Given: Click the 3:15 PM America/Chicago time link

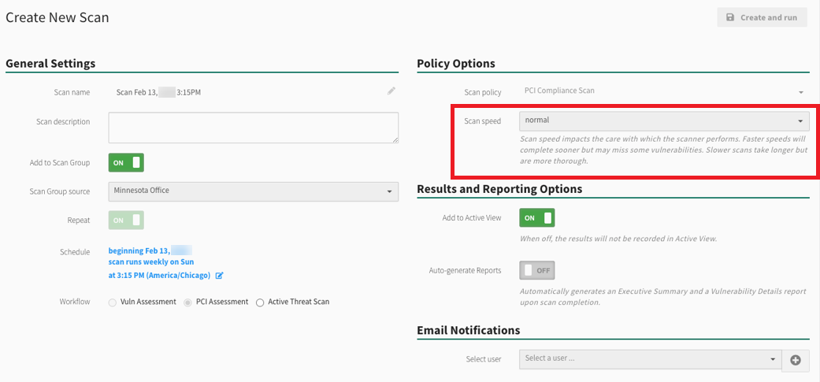Looking at the screenshot, I should 159,276.
